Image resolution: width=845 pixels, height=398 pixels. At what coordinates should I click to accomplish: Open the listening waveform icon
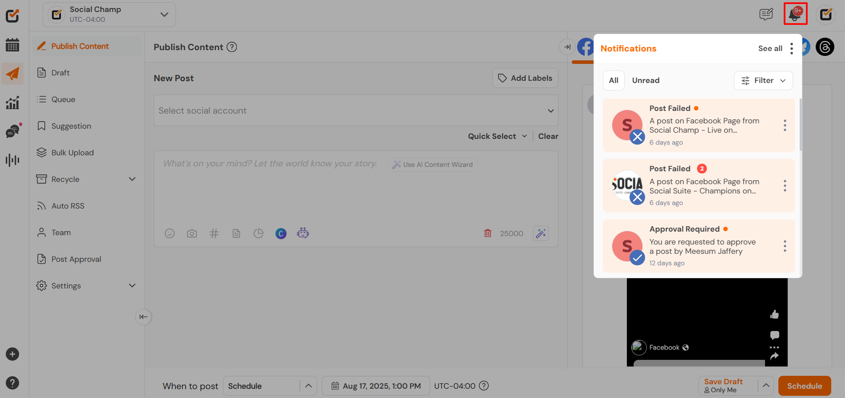(12, 160)
